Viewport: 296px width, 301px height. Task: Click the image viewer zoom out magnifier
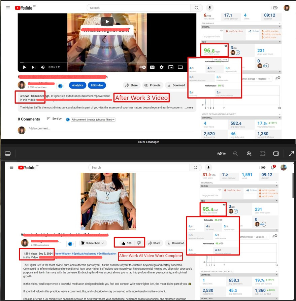click(236, 154)
